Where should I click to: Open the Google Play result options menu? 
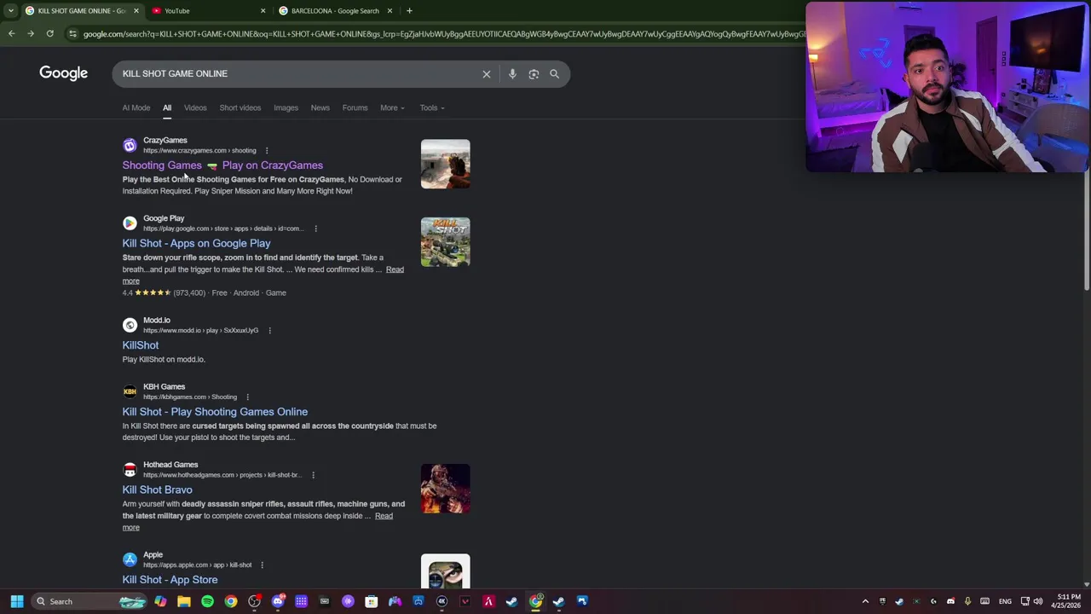pos(315,229)
